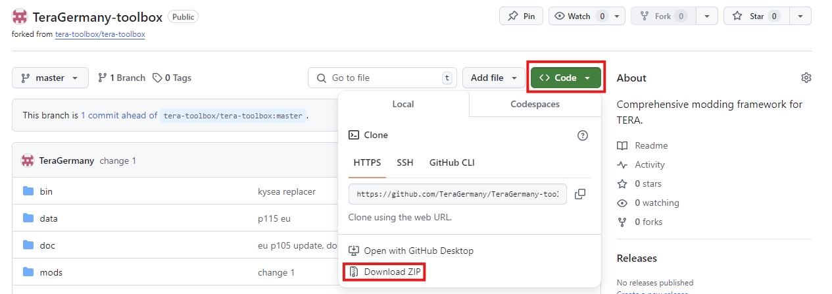Image resolution: width=832 pixels, height=294 pixels.
Task: Pin the repository
Action: pyautogui.click(x=522, y=16)
